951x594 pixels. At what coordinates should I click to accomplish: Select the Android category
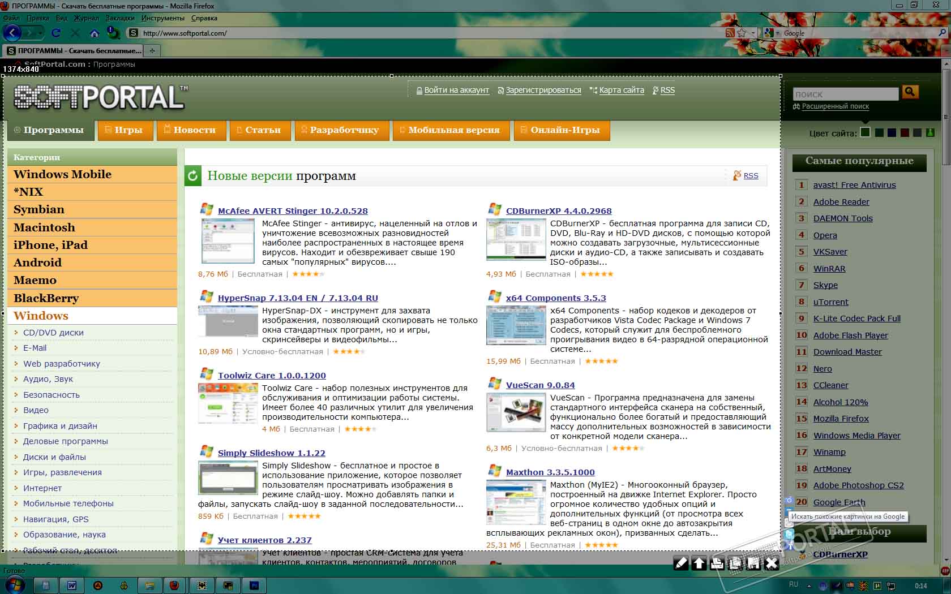click(92, 262)
